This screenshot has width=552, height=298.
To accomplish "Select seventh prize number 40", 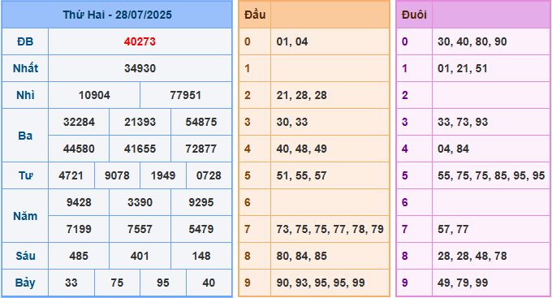I will 209,283.
